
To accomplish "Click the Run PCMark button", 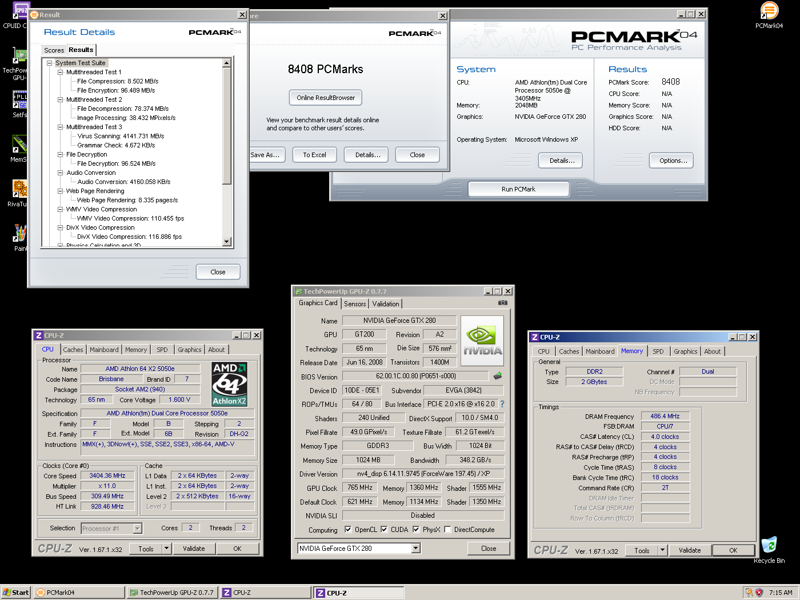I will click(518, 189).
